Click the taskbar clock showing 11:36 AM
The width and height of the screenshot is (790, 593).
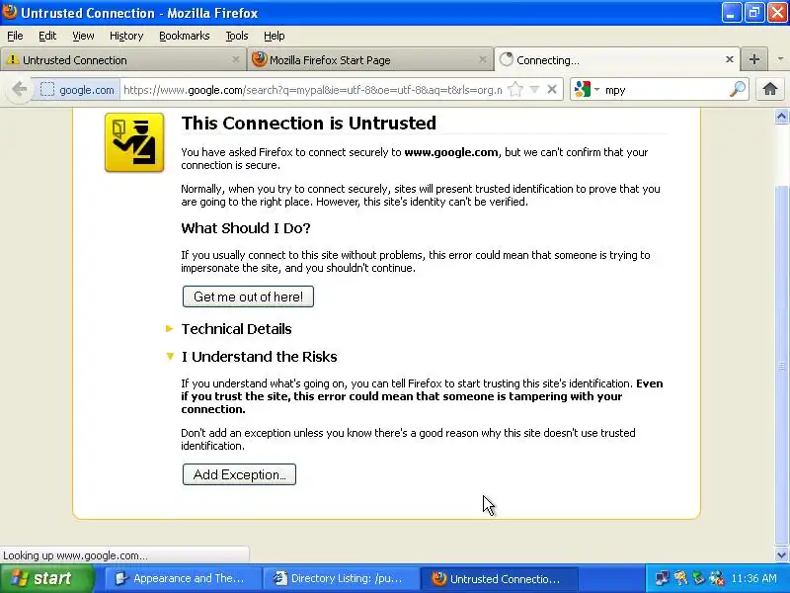pyautogui.click(x=753, y=578)
